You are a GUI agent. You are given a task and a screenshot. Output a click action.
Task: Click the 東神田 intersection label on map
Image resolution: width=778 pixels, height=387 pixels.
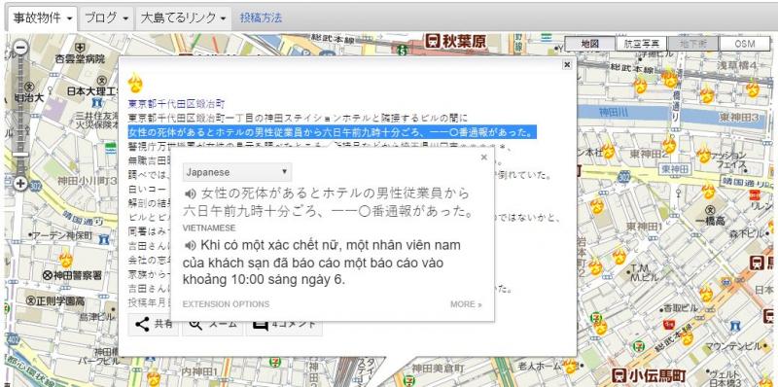(675, 169)
